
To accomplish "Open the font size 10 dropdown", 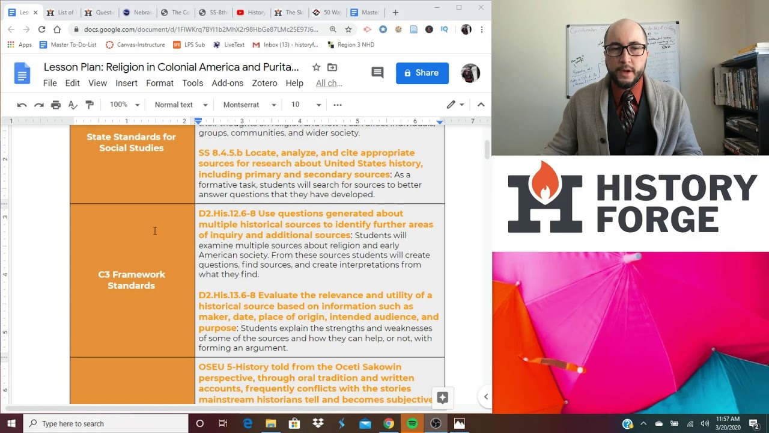I will [306, 105].
